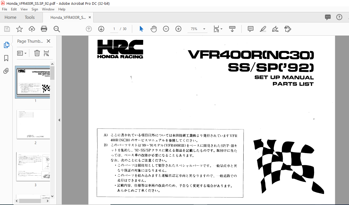Open the Find text magnifier tool
The height and width of the screenshot is (205, 349).
pyautogui.click(x=57, y=29)
